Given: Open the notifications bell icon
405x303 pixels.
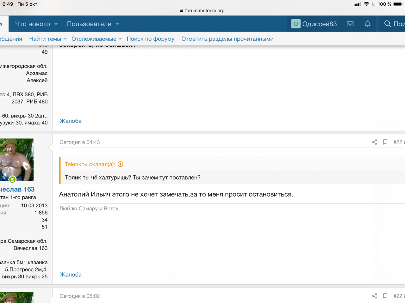Looking at the screenshot, I should [x=367, y=24].
